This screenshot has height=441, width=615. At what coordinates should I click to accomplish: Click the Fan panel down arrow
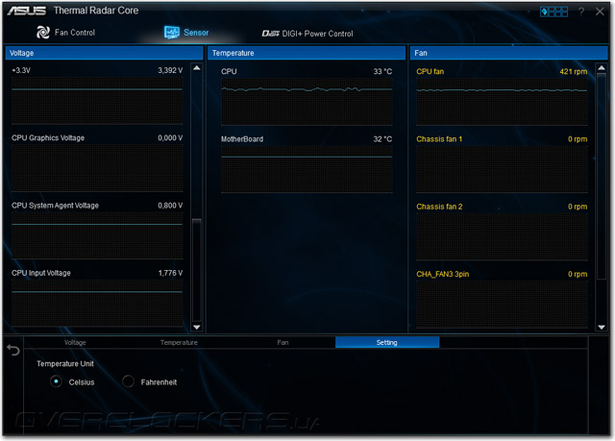602,327
